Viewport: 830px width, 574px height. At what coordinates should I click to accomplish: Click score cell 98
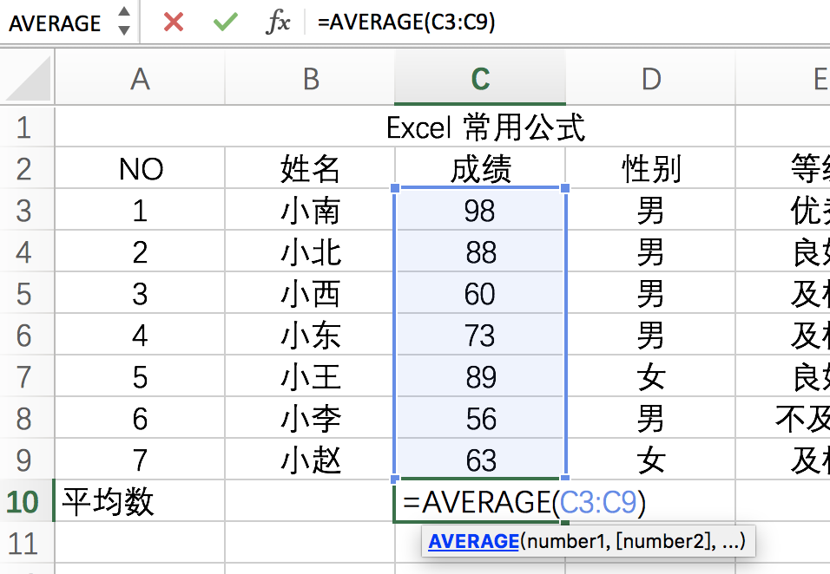click(480, 210)
